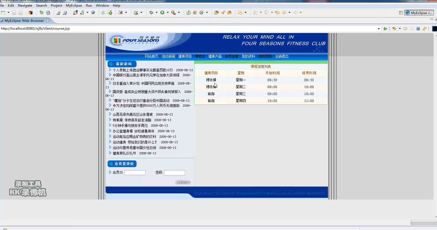Click the 健身产品 navigation link
This screenshot has height=230, width=437.
tap(215, 56)
